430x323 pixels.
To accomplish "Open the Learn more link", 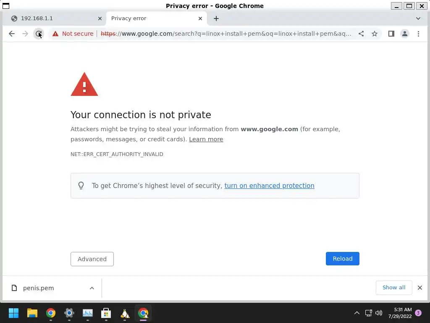I will [206, 139].
